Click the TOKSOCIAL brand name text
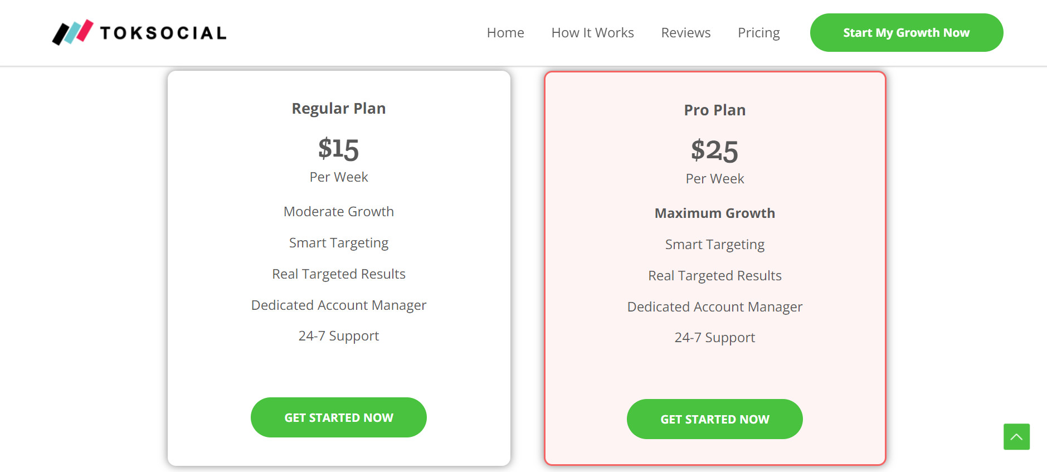The width and height of the screenshot is (1047, 472). pyautogui.click(x=163, y=33)
